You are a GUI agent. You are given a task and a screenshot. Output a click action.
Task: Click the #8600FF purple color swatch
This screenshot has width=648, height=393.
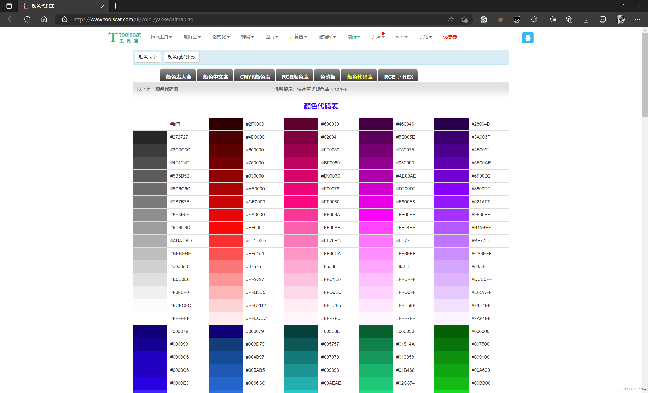(x=451, y=189)
